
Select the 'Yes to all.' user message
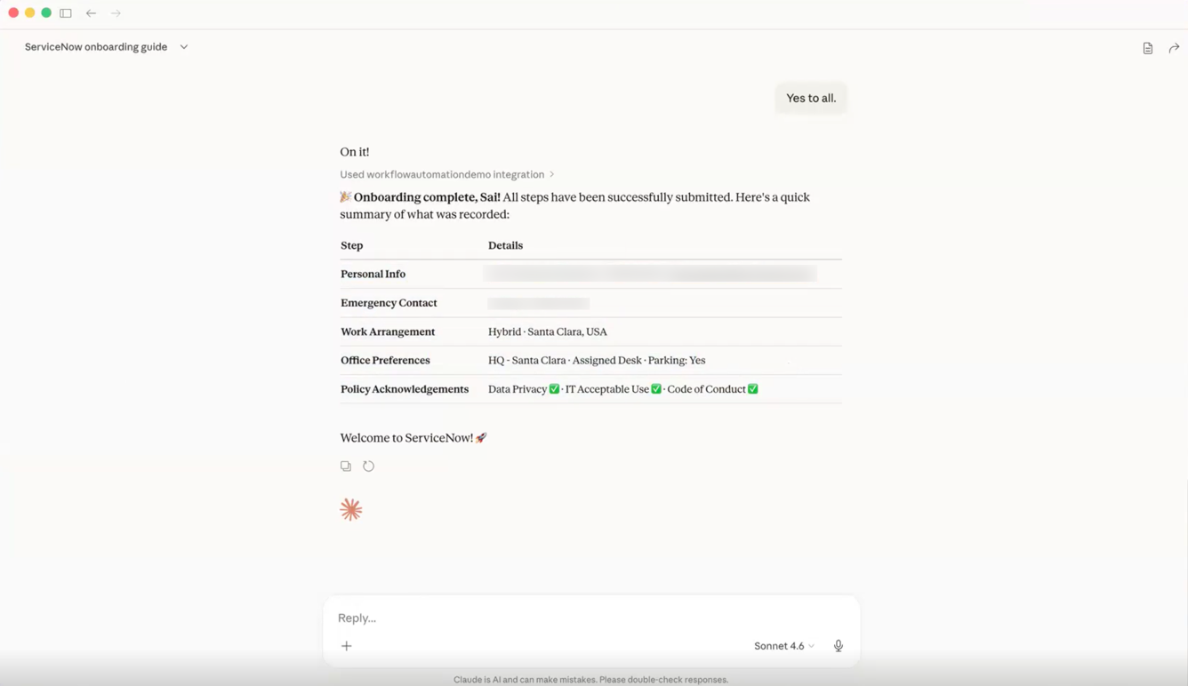(x=811, y=99)
